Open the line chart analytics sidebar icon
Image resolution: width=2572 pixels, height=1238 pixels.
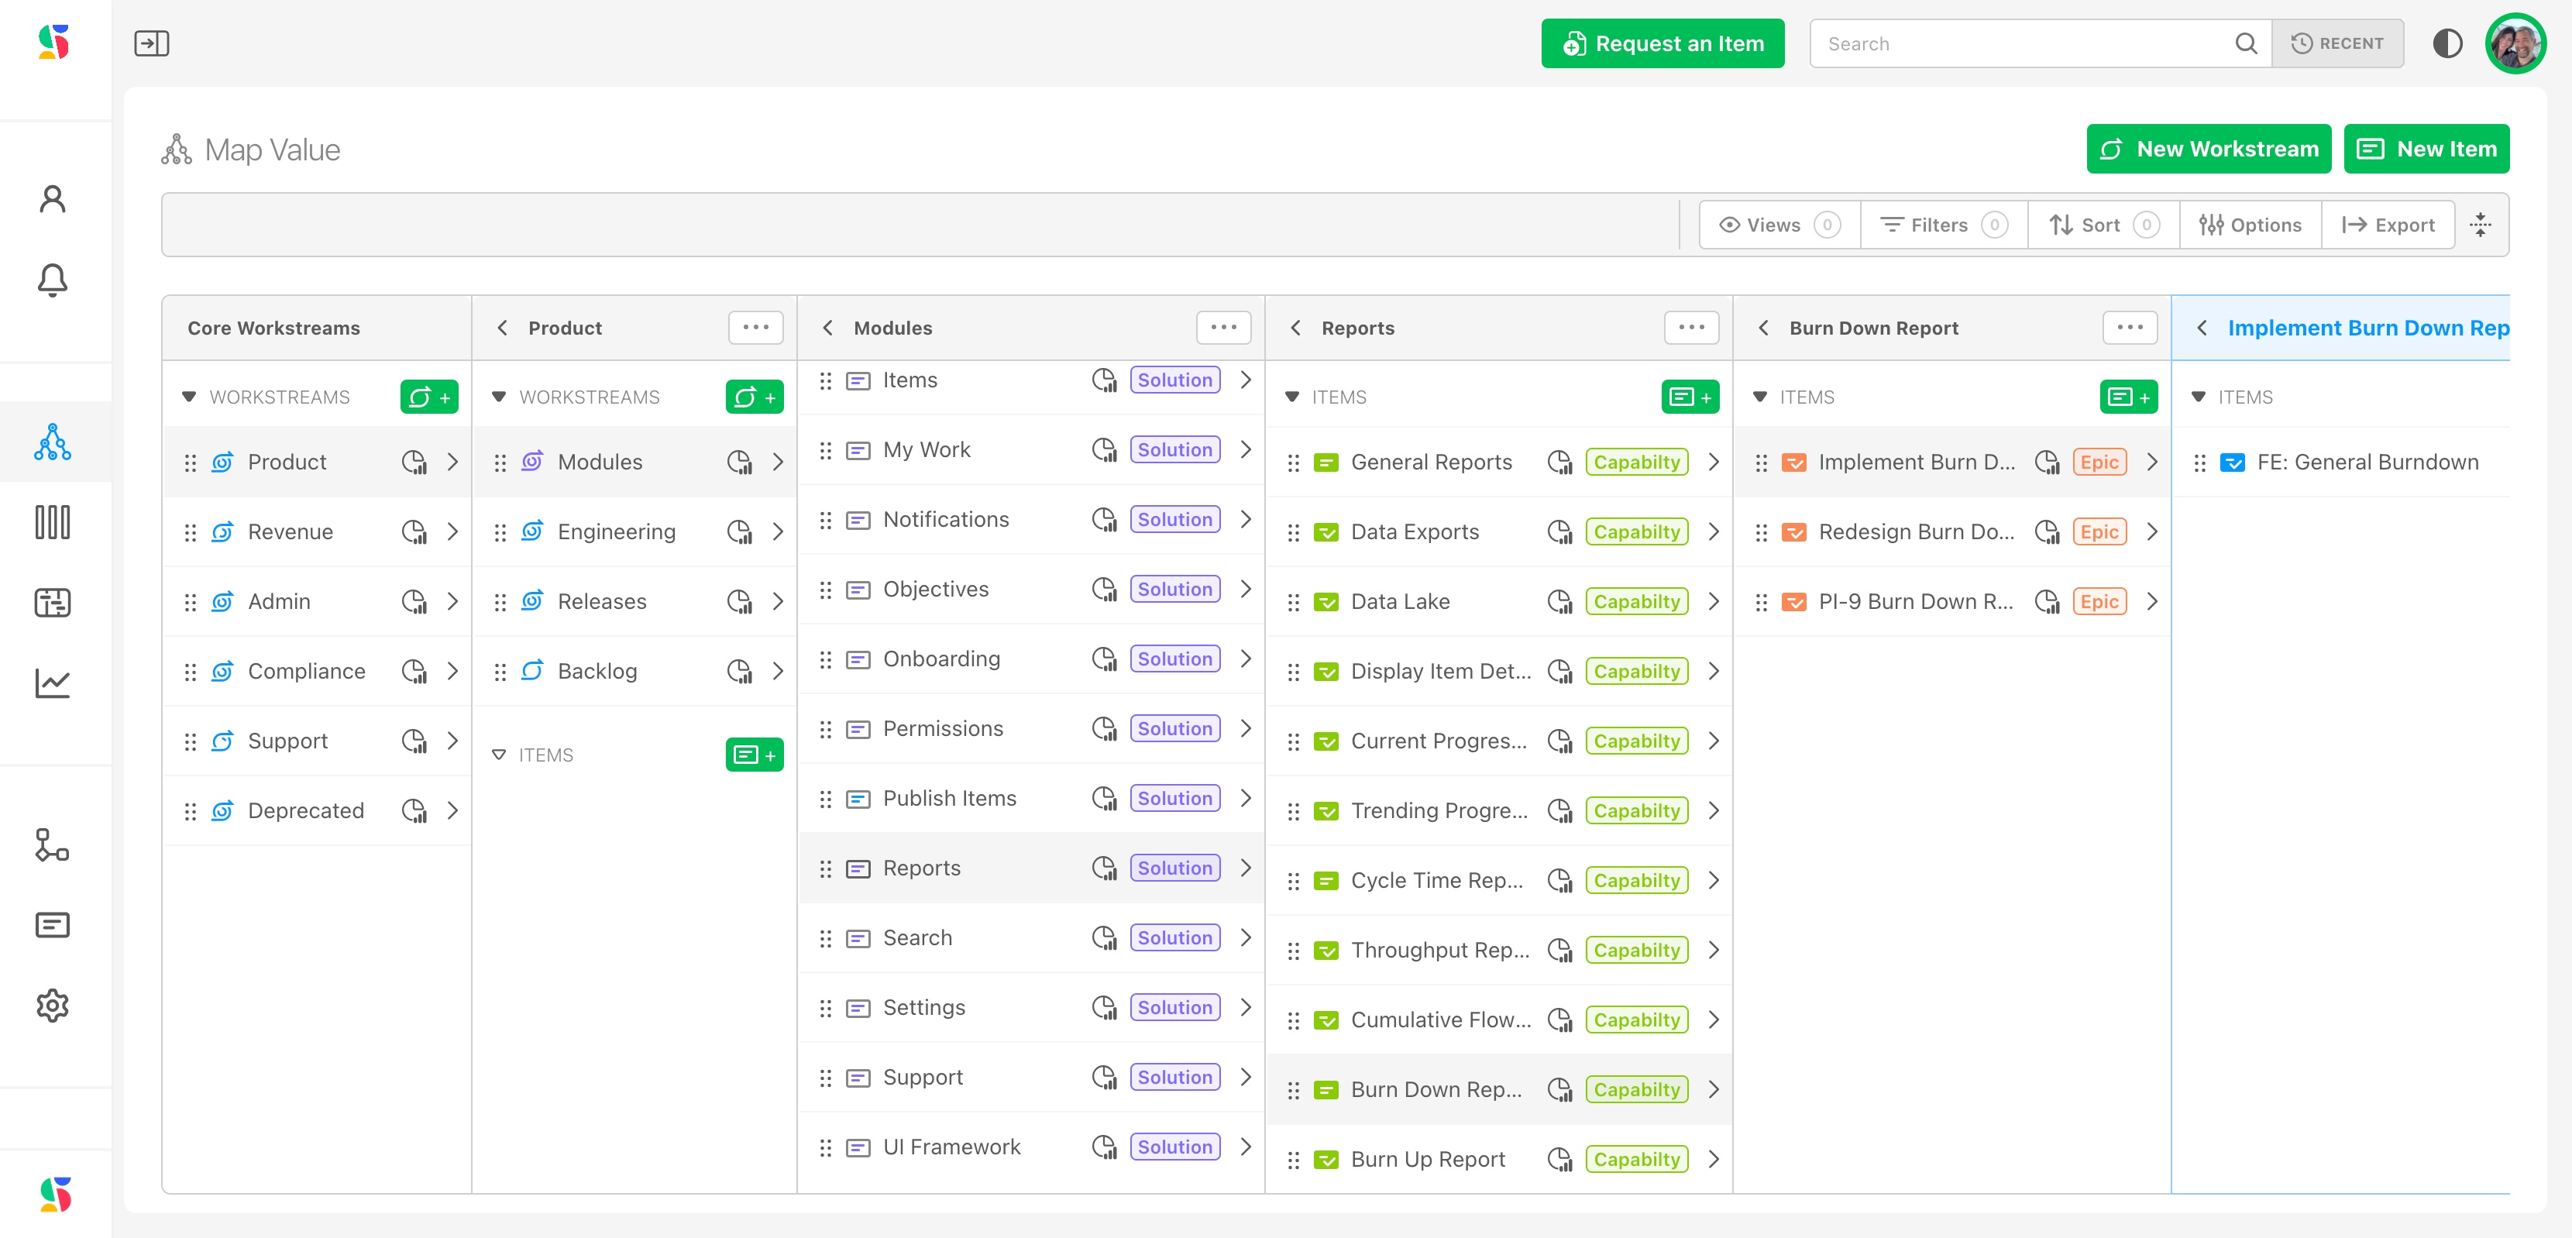(x=52, y=684)
